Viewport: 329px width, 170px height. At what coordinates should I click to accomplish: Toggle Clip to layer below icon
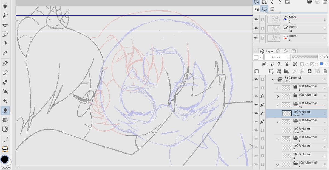point(264,64)
